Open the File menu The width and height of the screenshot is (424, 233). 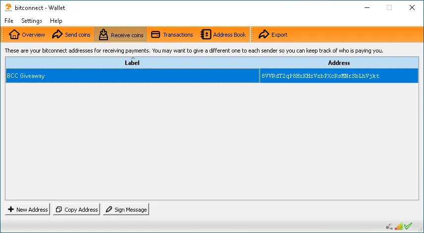click(8, 20)
